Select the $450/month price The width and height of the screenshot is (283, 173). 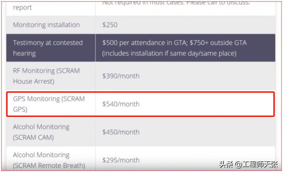121,132
